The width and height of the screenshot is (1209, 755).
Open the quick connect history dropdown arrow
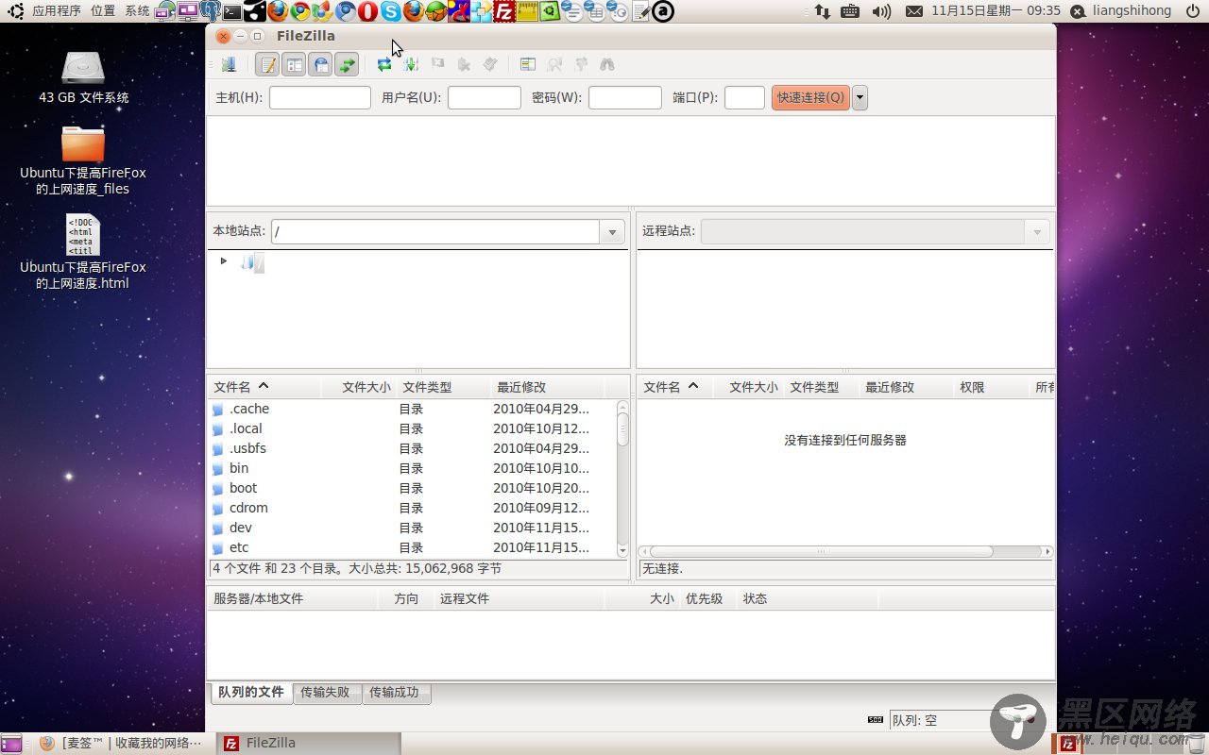[860, 97]
